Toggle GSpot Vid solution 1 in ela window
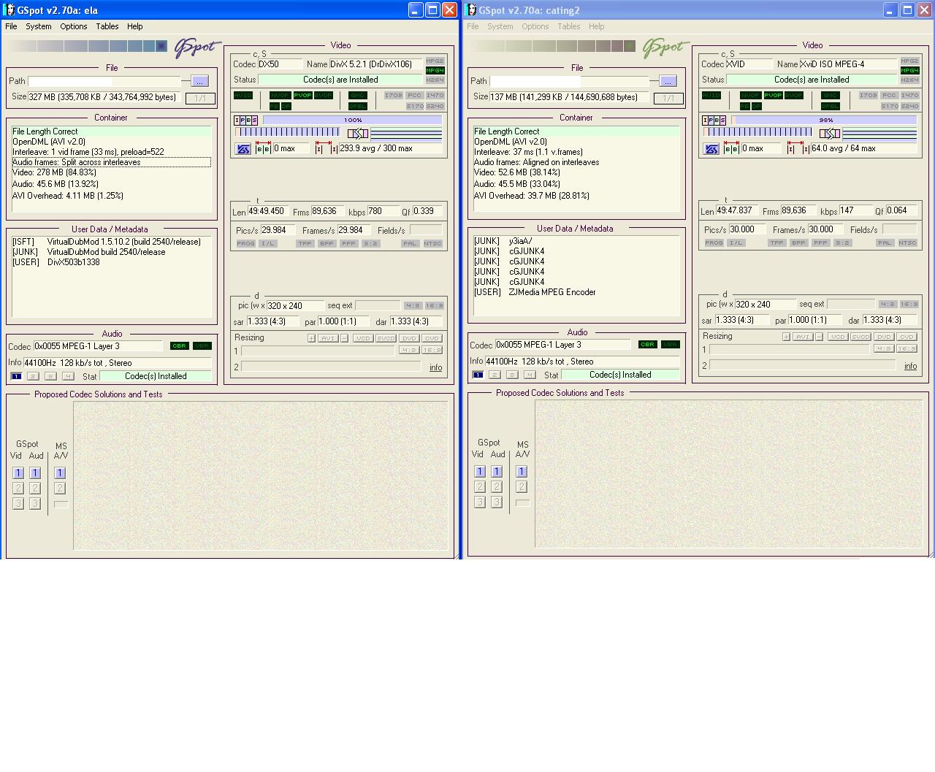Screen dimensions: 935x772 coord(18,473)
